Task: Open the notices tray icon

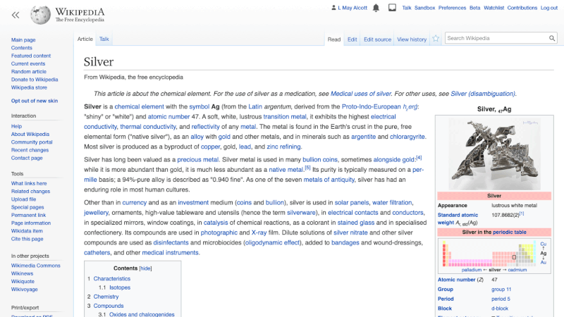Action: 391,8
